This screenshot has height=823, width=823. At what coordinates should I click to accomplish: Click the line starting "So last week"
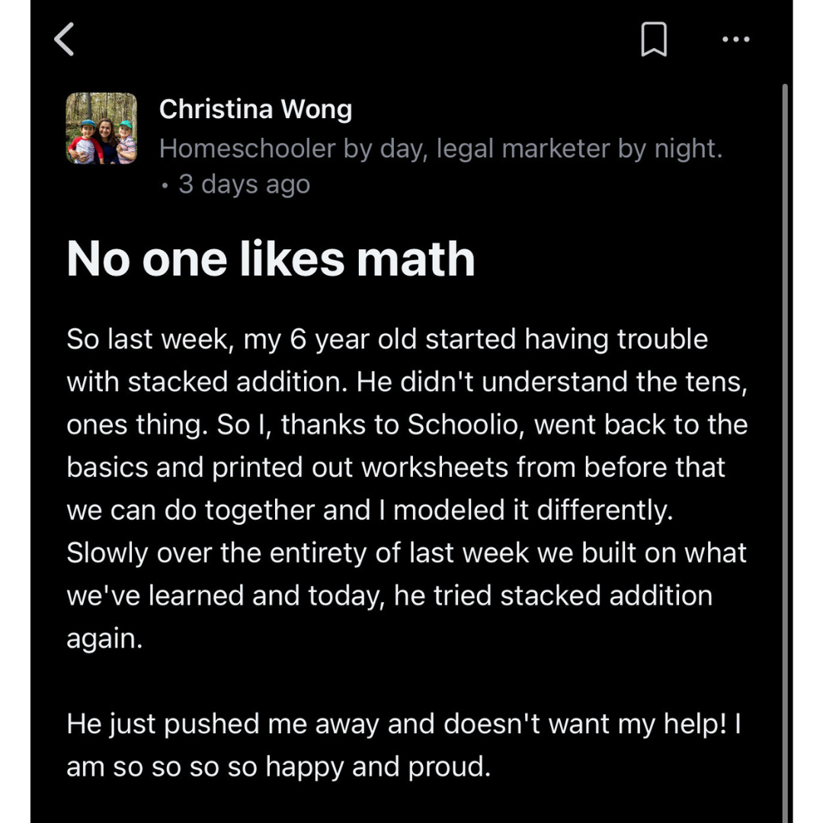pos(387,339)
